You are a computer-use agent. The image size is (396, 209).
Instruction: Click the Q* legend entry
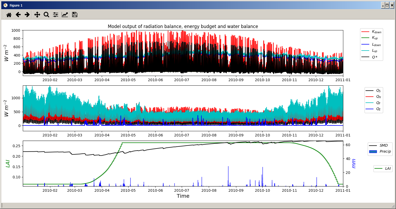click(371, 57)
